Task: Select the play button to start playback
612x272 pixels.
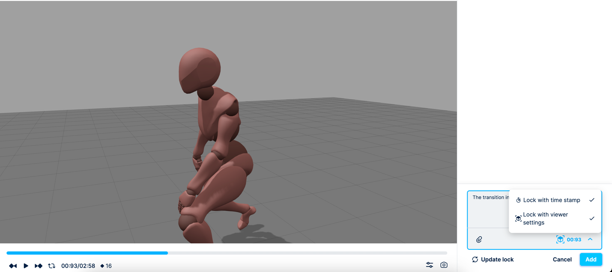Action: coord(26,266)
